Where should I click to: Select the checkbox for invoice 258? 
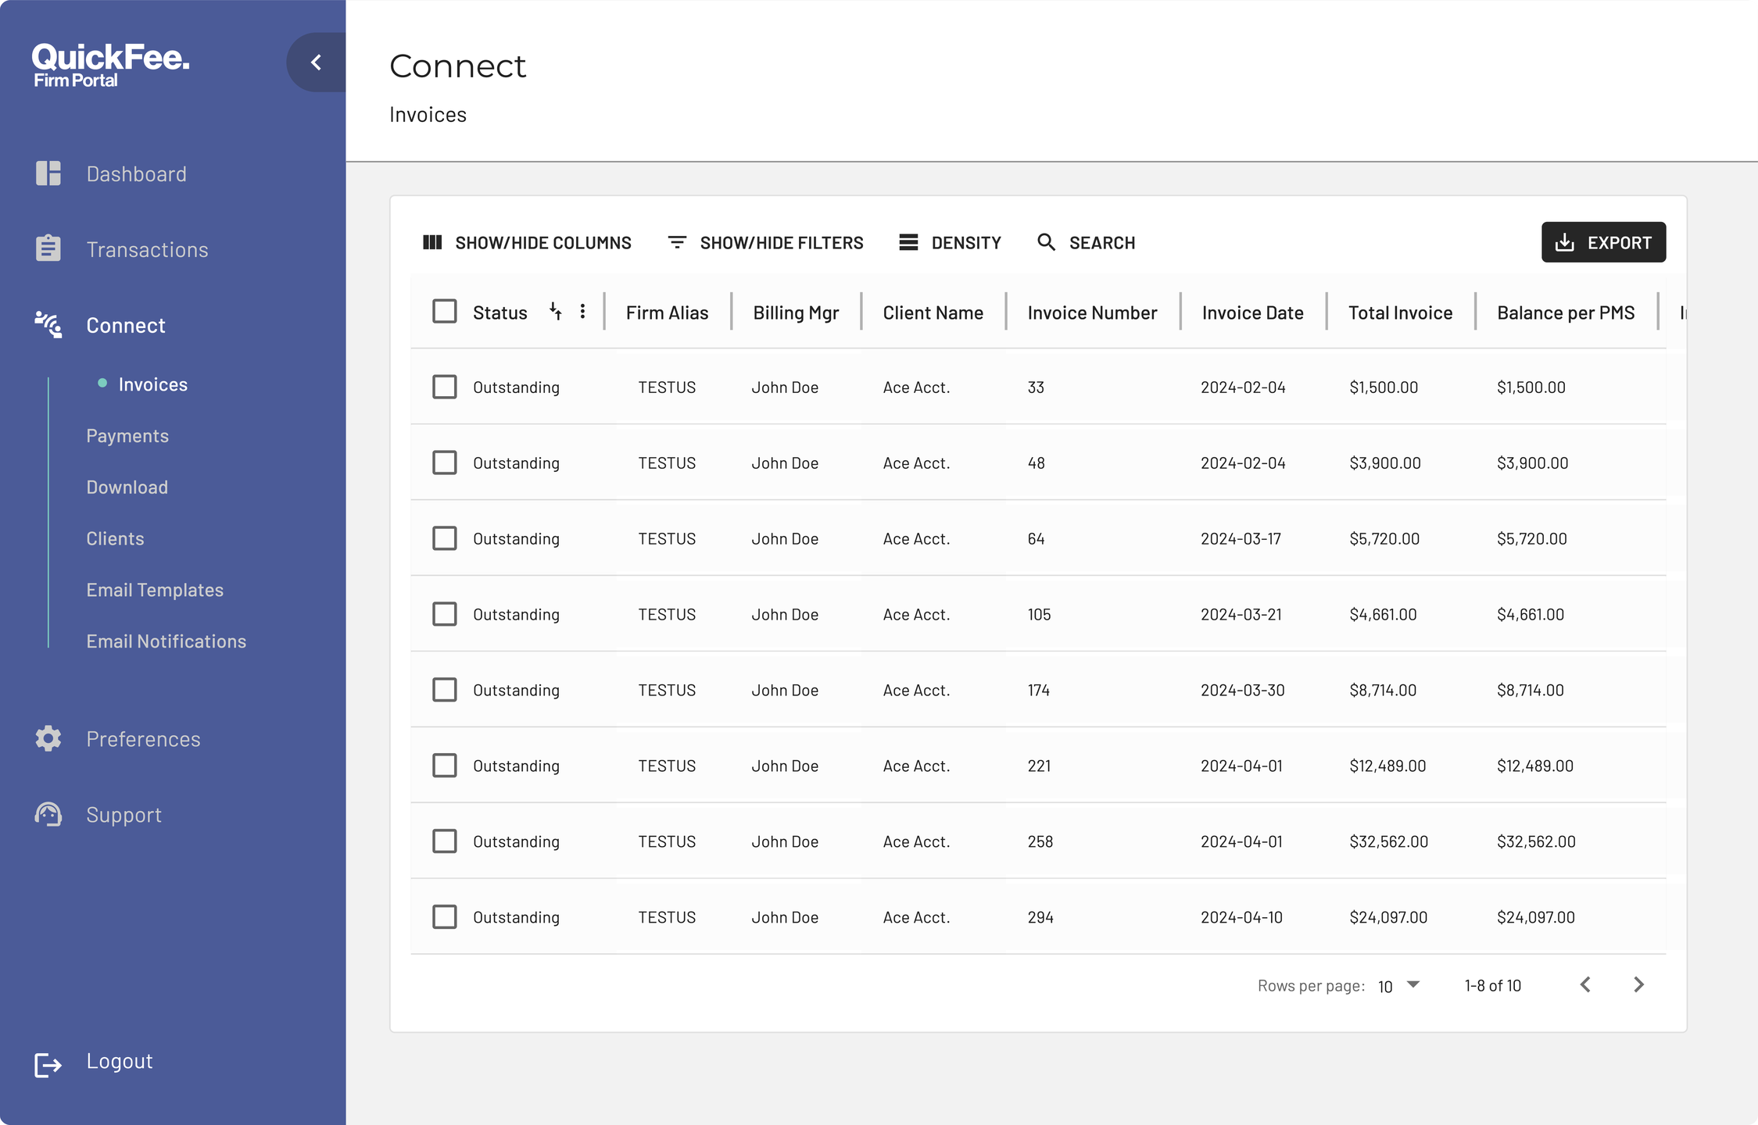pos(444,841)
